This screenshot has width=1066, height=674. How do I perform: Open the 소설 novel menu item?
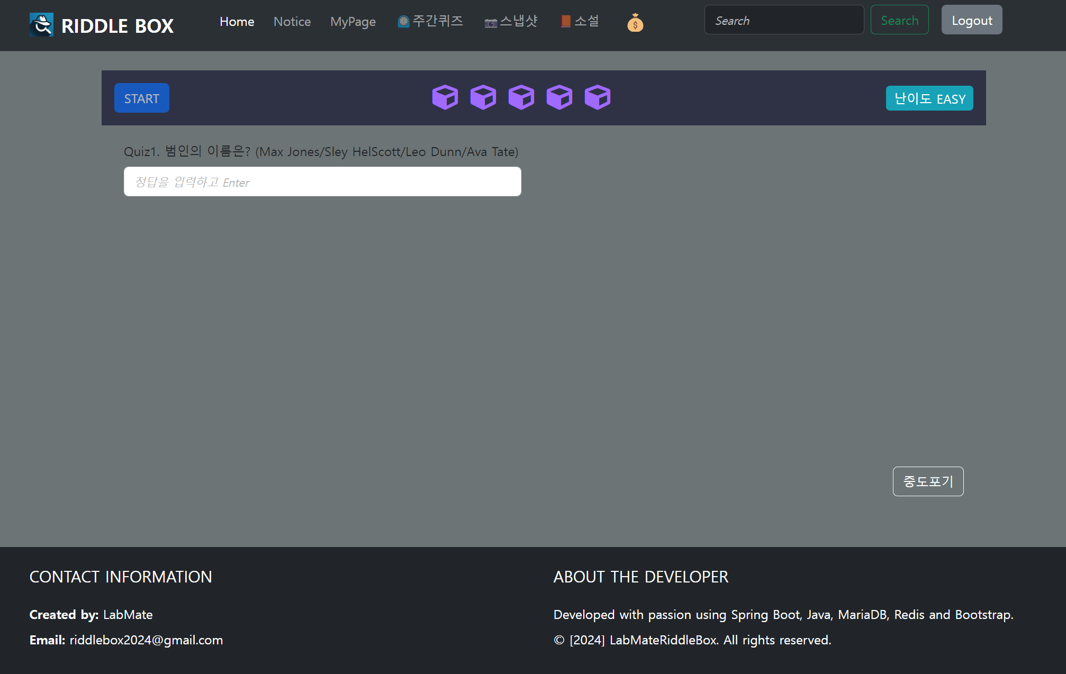tap(580, 21)
